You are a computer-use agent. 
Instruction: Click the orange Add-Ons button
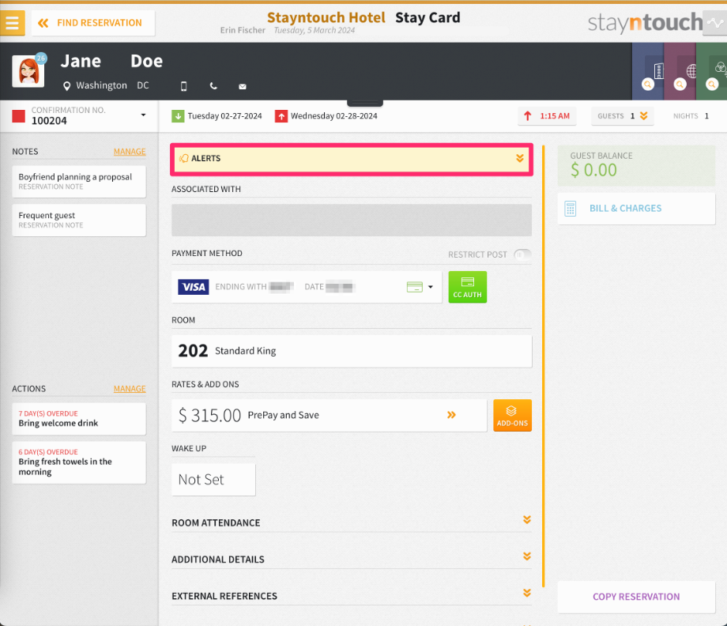tap(512, 415)
